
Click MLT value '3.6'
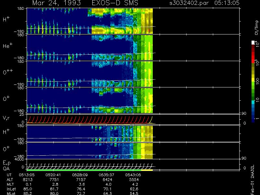click(82, 184)
